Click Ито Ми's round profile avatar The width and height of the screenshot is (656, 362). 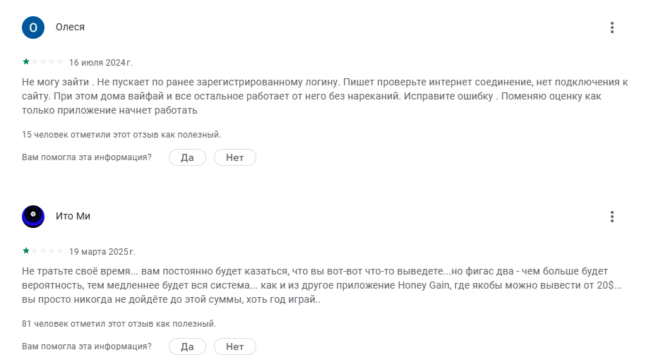[x=33, y=217]
